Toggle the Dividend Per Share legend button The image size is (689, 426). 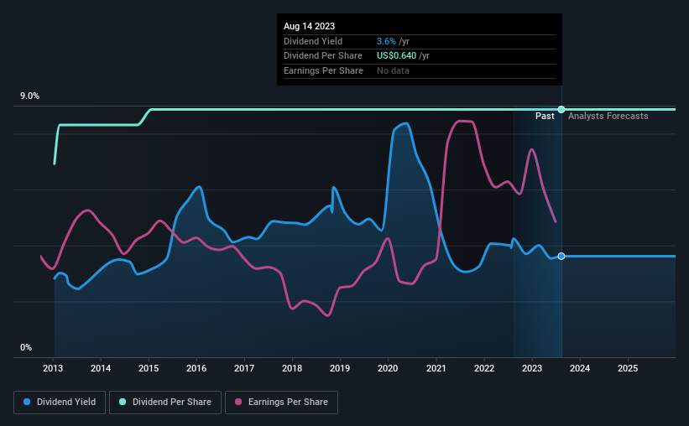165,403
